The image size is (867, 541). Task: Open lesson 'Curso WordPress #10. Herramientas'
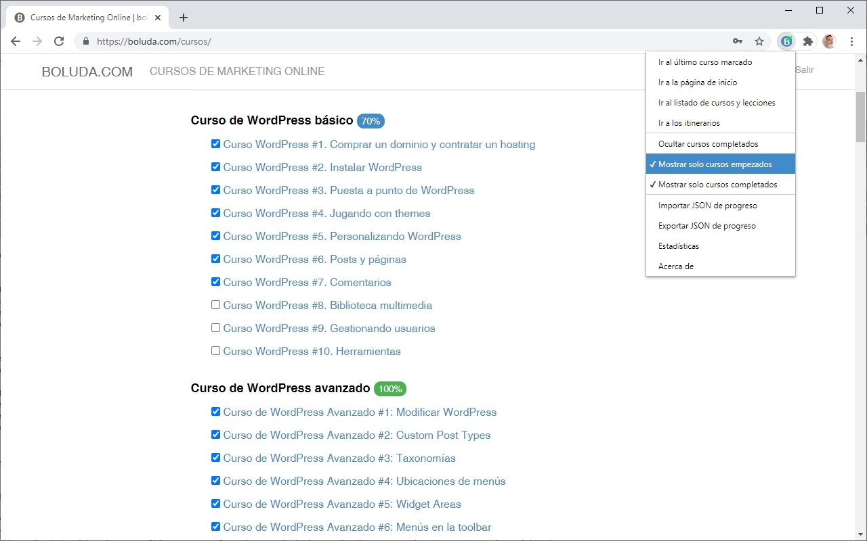click(x=312, y=352)
